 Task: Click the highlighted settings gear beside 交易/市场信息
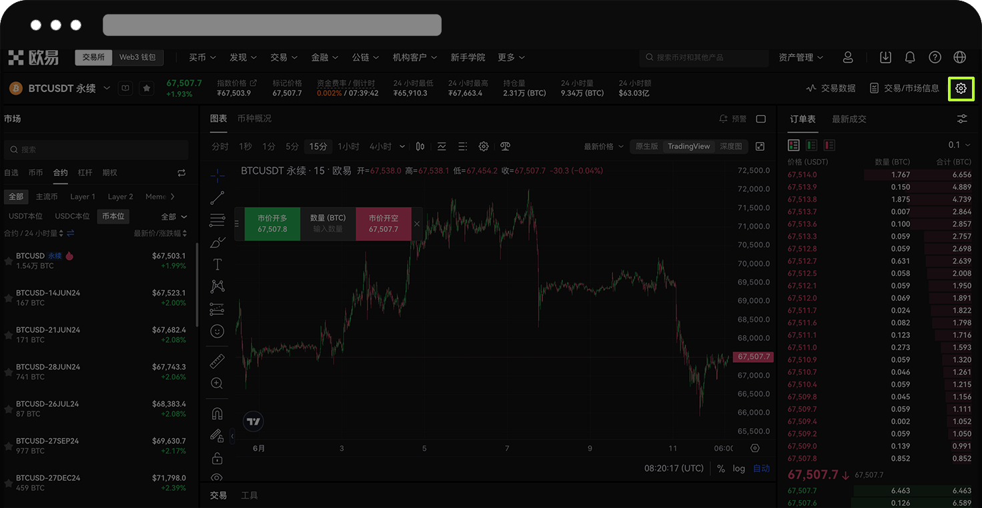tap(961, 88)
